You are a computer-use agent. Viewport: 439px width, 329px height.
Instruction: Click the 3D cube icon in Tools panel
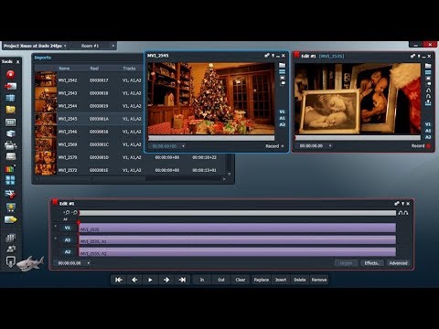point(10,133)
